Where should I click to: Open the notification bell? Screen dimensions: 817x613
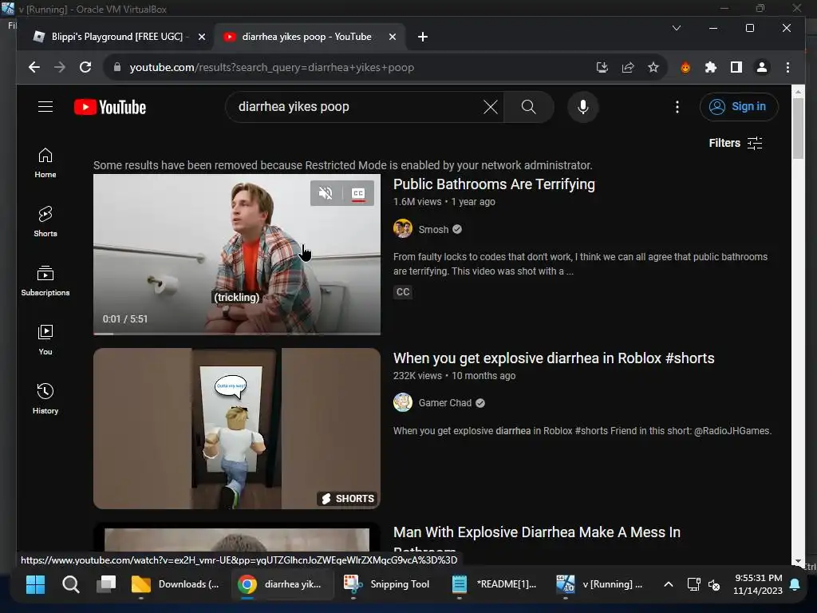tap(795, 584)
